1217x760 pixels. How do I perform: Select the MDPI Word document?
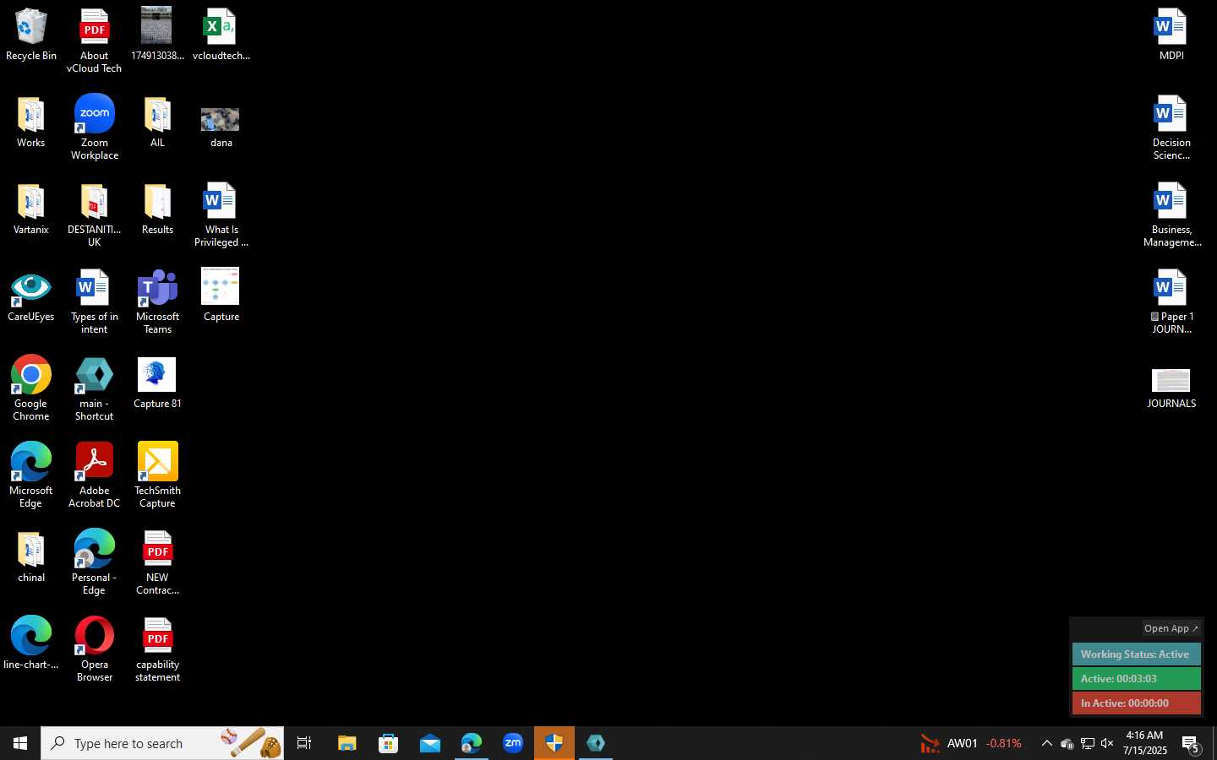pyautogui.click(x=1171, y=35)
